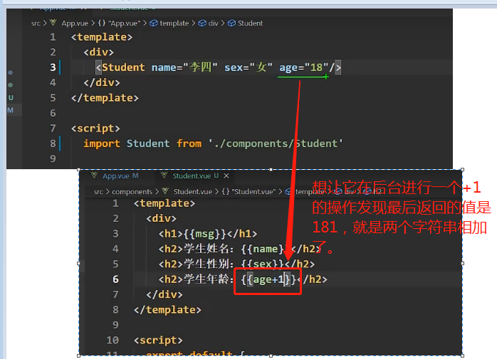The width and height of the screenshot is (497, 359).
Task: Click the import keyword on line 8
Action: tap(102, 144)
